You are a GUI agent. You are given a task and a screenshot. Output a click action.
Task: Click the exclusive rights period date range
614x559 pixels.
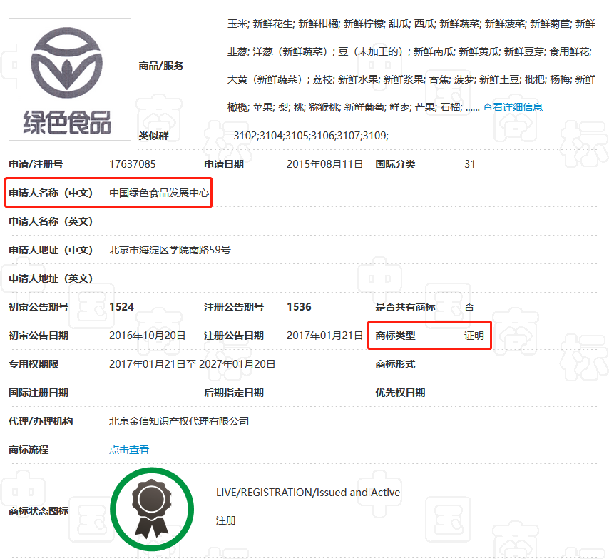pyautogui.click(x=192, y=364)
